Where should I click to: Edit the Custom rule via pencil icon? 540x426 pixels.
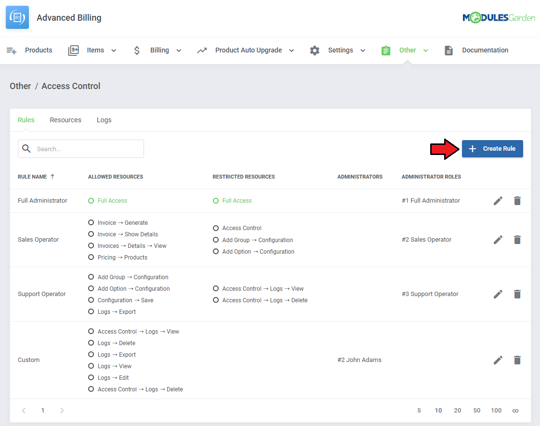[498, 360]
